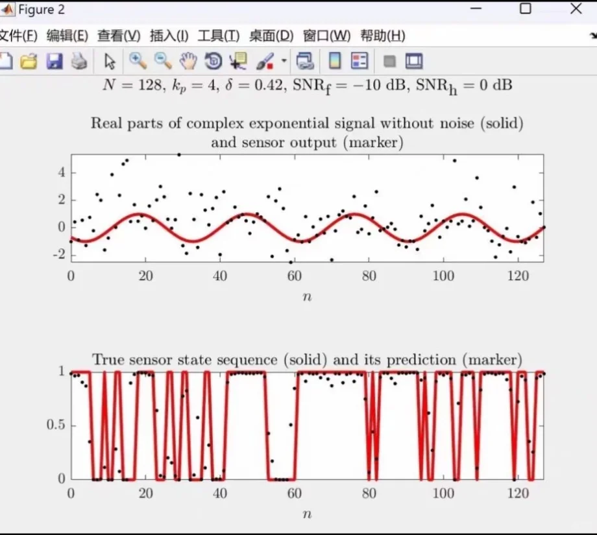Screen dimensions: 597x535
Task: Click the 'True sensor state sequence' title
Action: pyautogui.click(x=307, y=360)
